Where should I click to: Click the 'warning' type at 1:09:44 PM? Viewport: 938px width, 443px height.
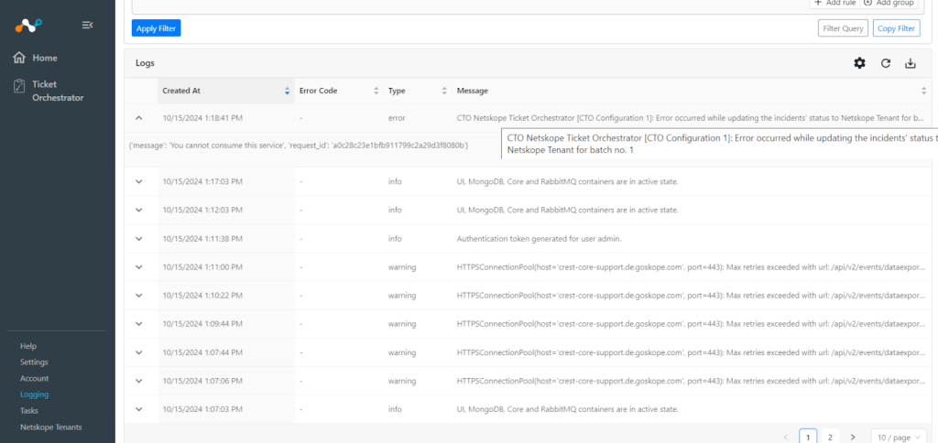point(402,324)
